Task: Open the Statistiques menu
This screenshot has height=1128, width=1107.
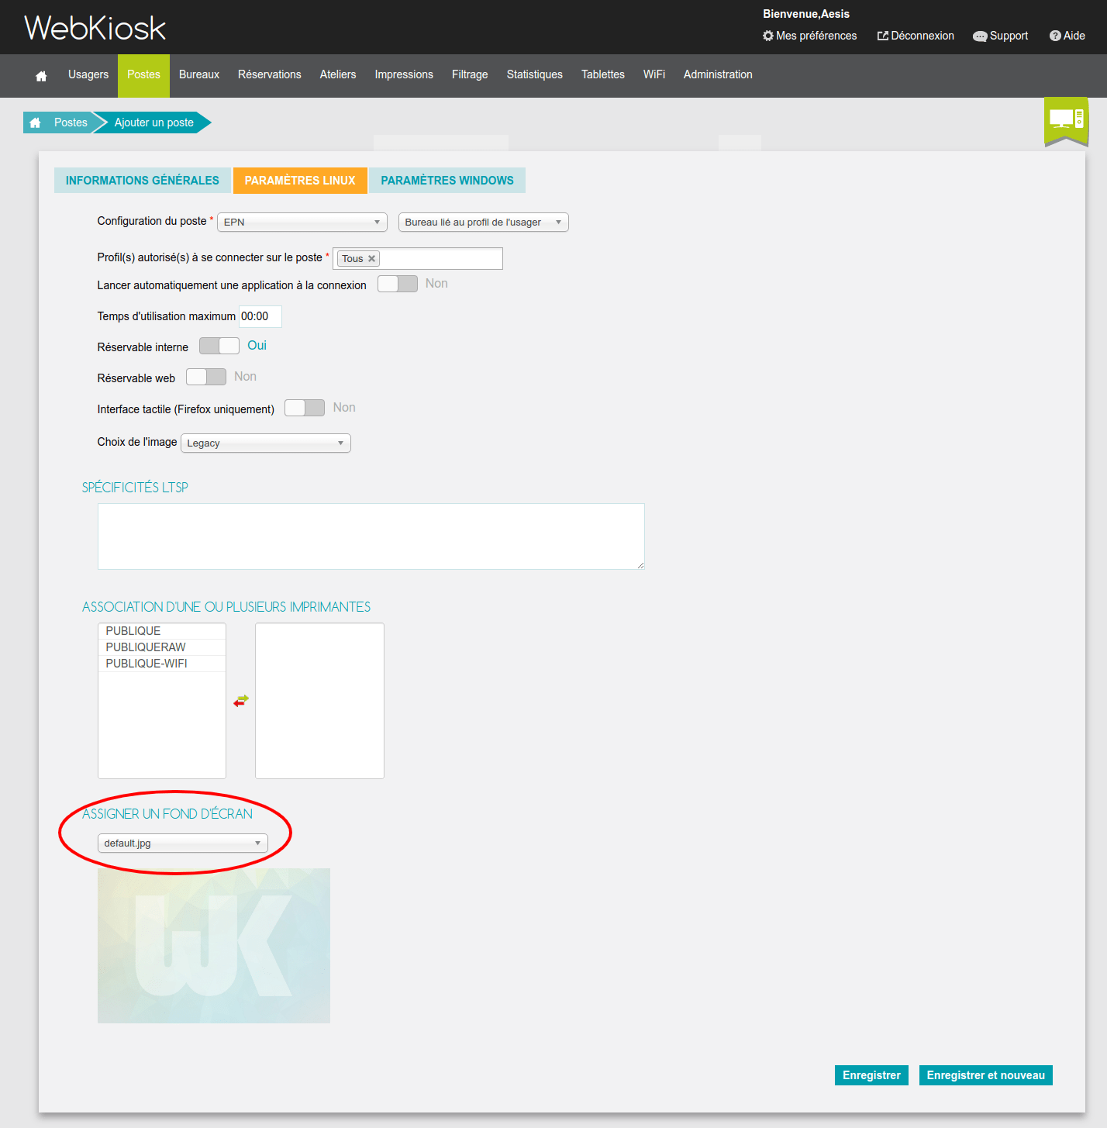Action: point(534,75)
